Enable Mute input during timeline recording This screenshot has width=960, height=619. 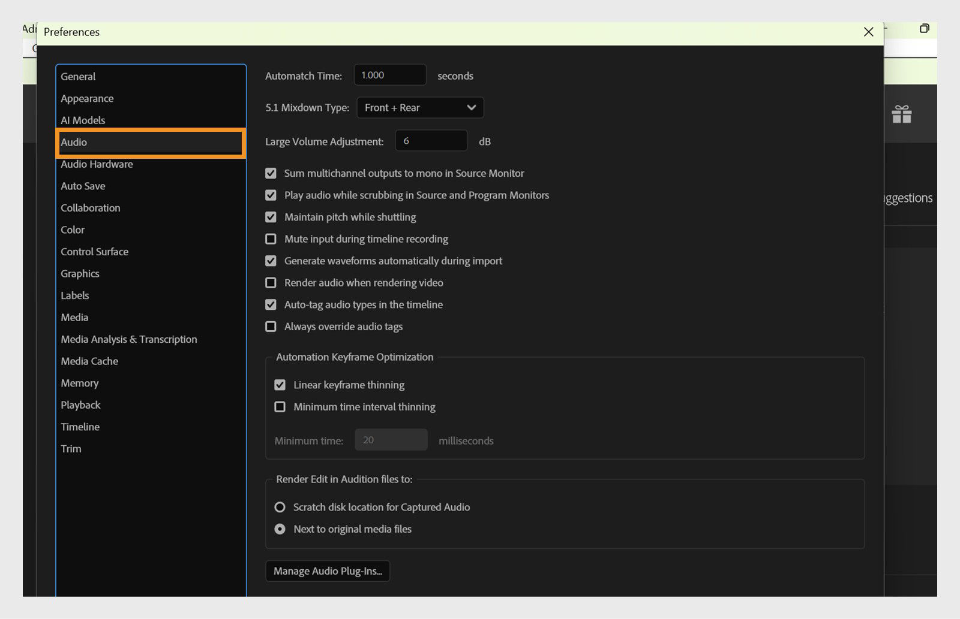pos(271,238)
